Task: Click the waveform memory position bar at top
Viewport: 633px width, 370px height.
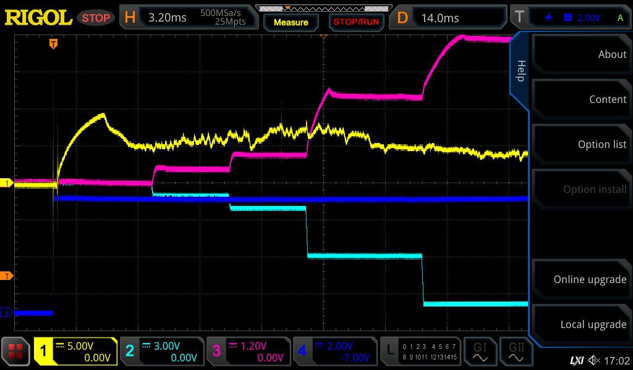Action: 321,8
